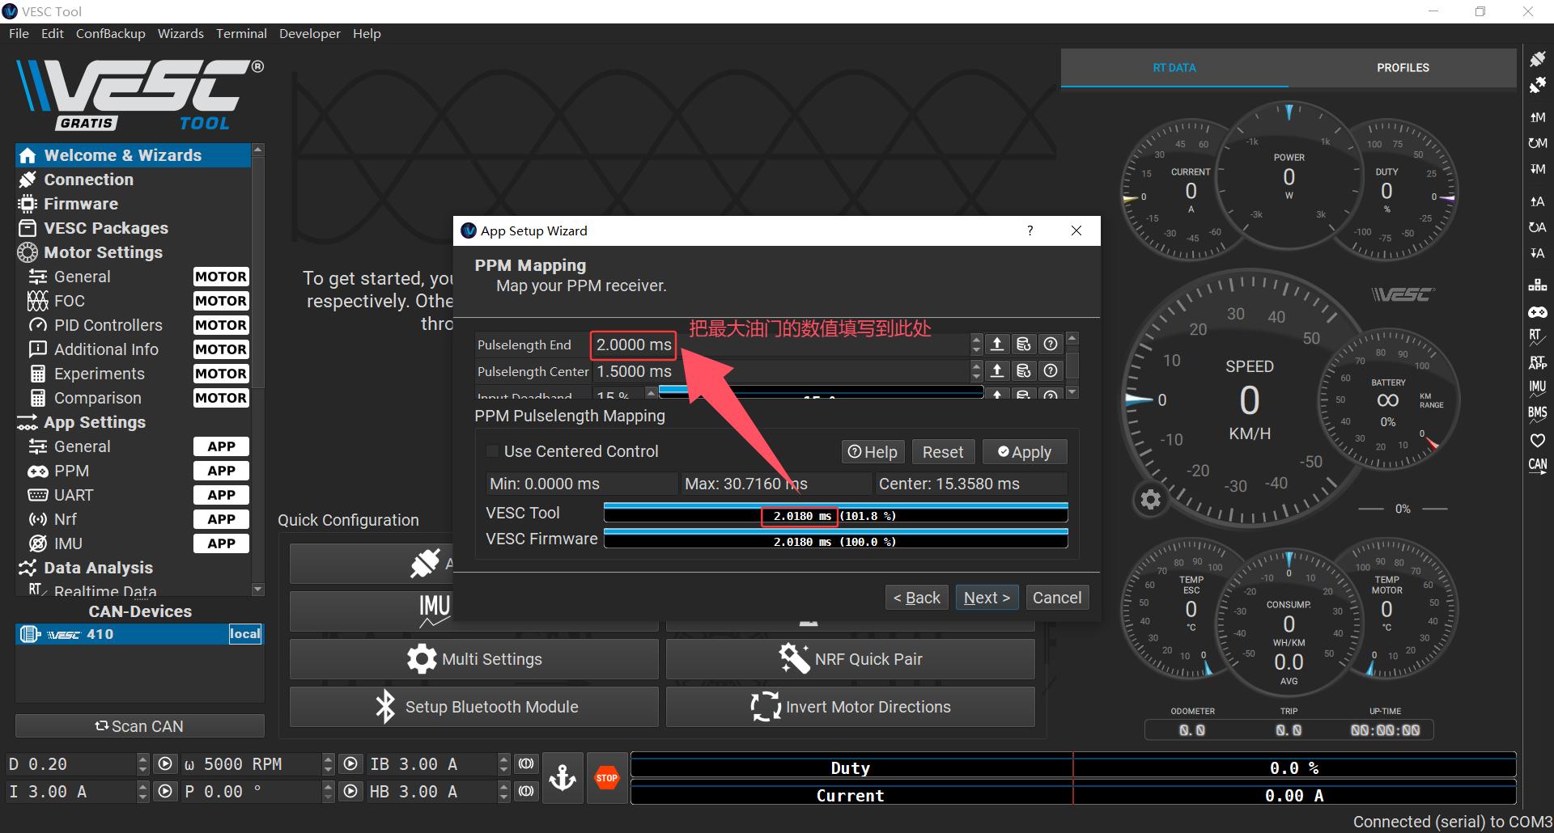1554x833 pixels.
Task: Click the connect plug icon in right toolbar
Action: 1537,59
